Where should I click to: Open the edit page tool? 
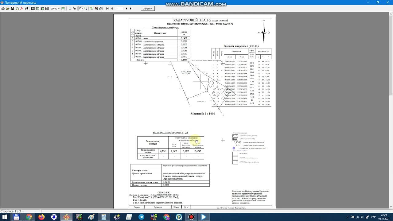click(x=101, y=9)
